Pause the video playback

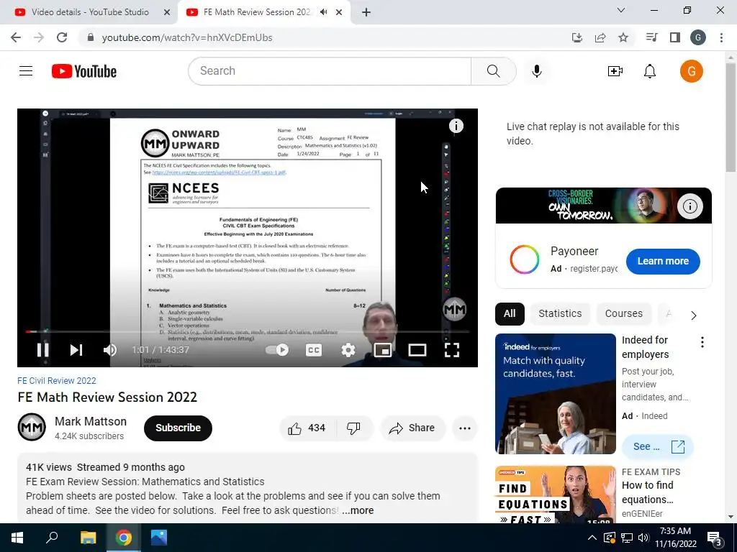click(42, 350)
